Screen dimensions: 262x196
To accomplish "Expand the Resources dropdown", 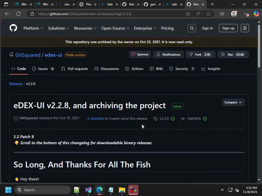I will tap(85, 28).
